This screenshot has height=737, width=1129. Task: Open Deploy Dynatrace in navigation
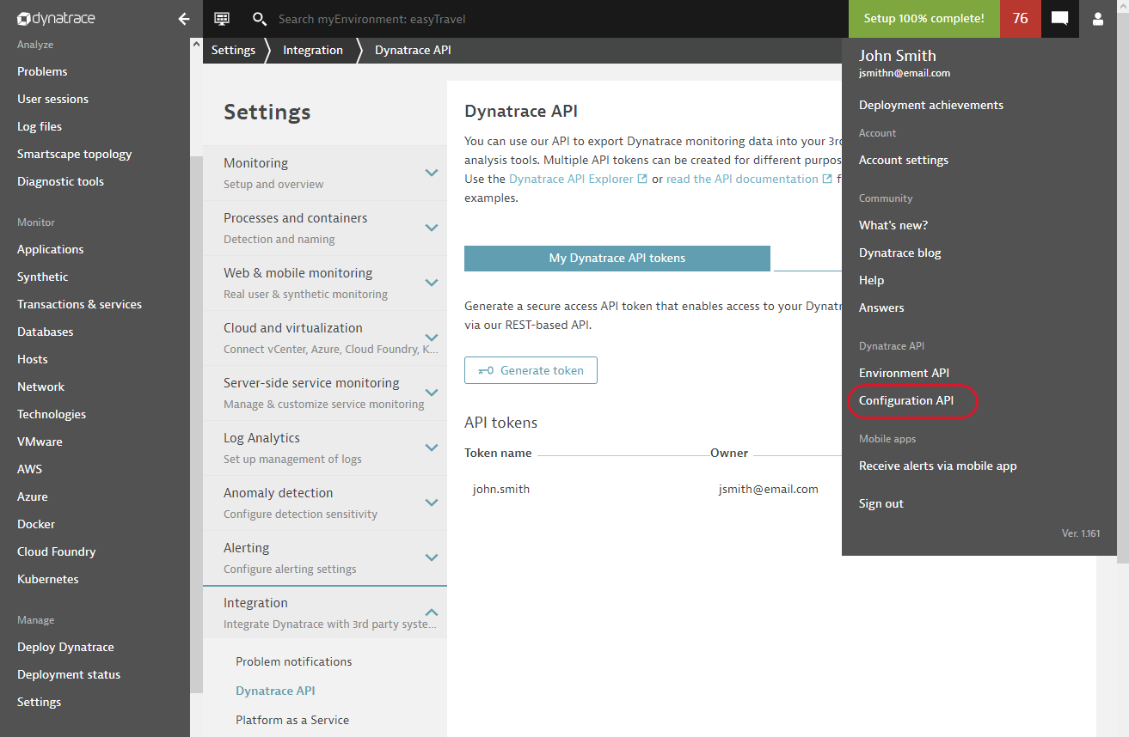(65, 647)
